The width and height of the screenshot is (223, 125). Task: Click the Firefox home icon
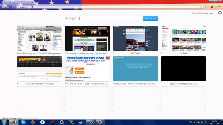point(3,7)
